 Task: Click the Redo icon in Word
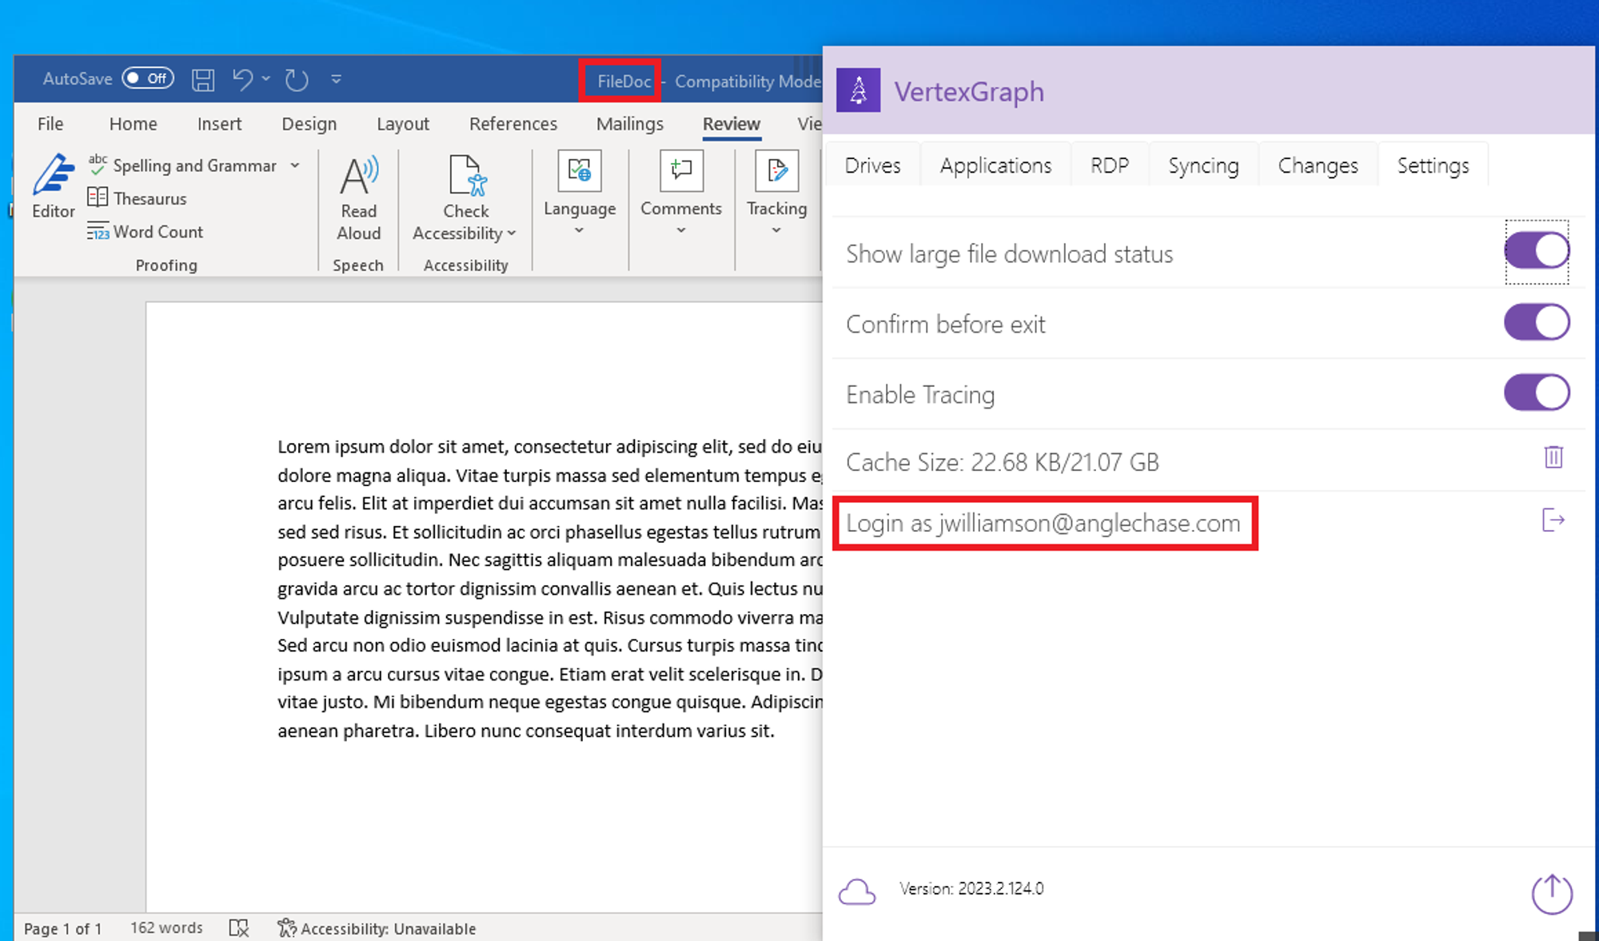point(297,79)
